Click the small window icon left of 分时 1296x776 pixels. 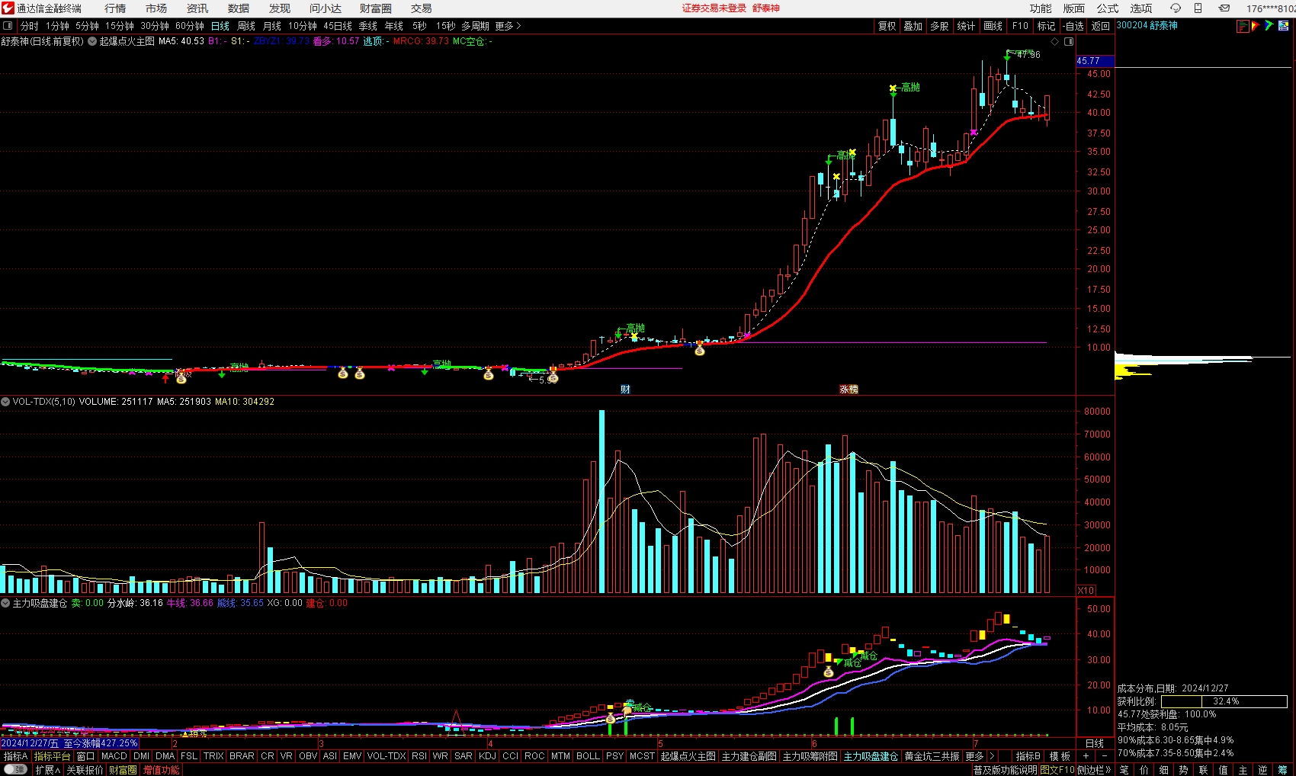[8, 26]
